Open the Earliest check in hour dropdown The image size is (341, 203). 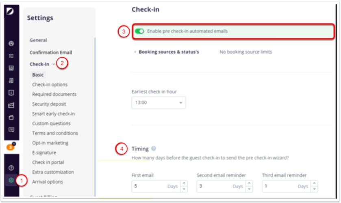pyautogui.click(x=159, y=103)
